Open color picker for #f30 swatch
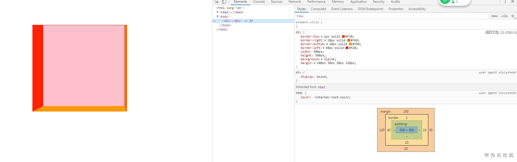 pyautogui.click(x=343, y=36)
